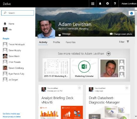The width and height of the screenshot is (137, 119).
Task: Open Ryan Patrick Tully's profile
Action: pos(16,74)
